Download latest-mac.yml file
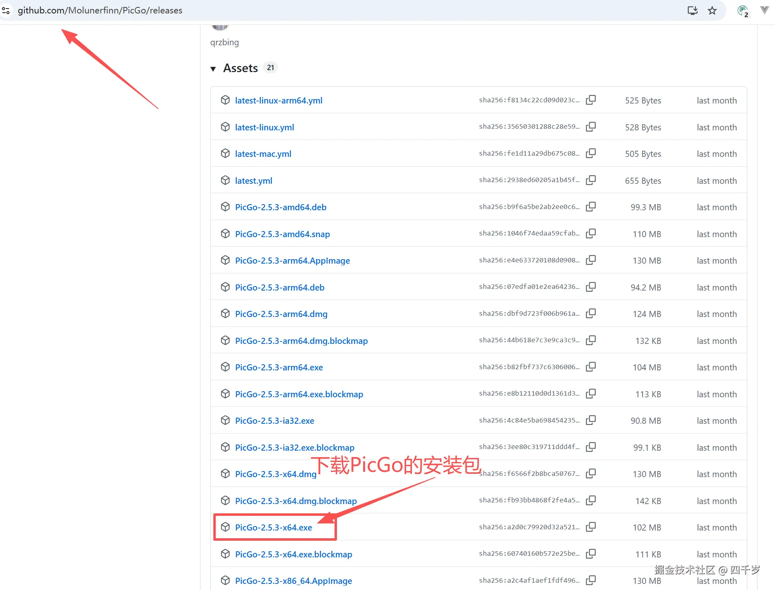 coord(263,154)
